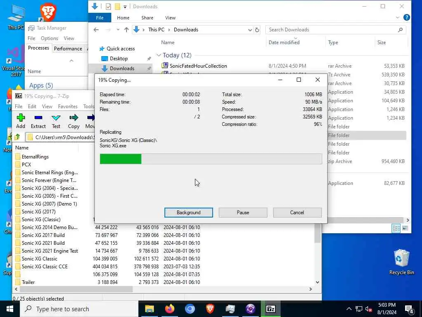
Task: Switch Explorer to details view icon
Action: coord(396,228)
